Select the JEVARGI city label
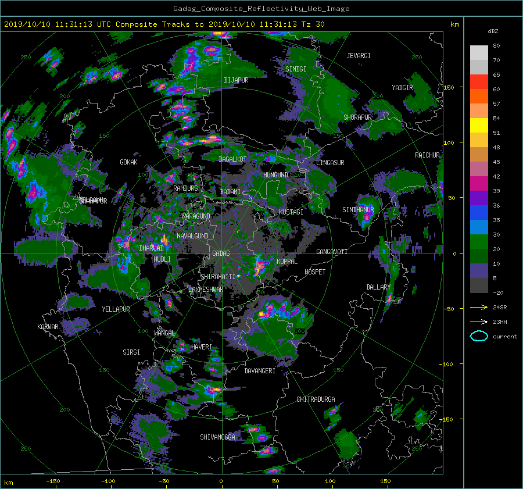 [359, 56]
